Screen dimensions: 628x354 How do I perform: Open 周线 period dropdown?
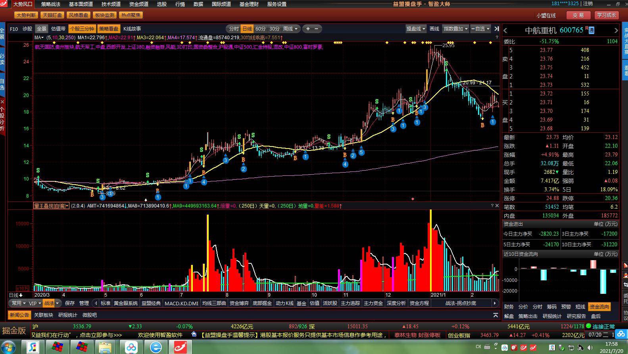point(290,29)
